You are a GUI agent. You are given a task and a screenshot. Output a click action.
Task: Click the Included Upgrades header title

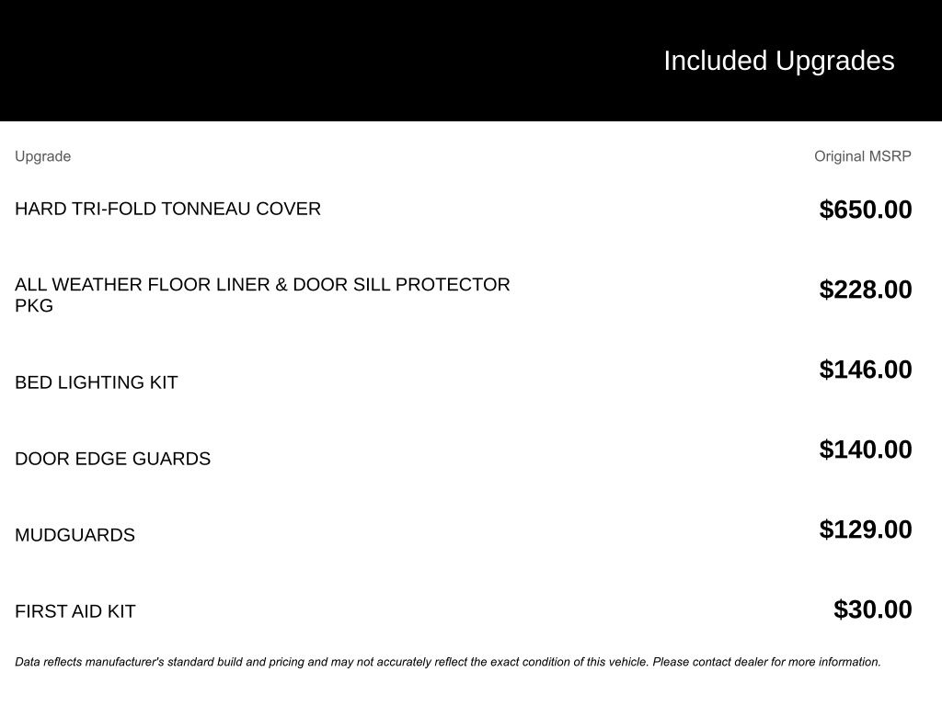(x=778, y=61)
